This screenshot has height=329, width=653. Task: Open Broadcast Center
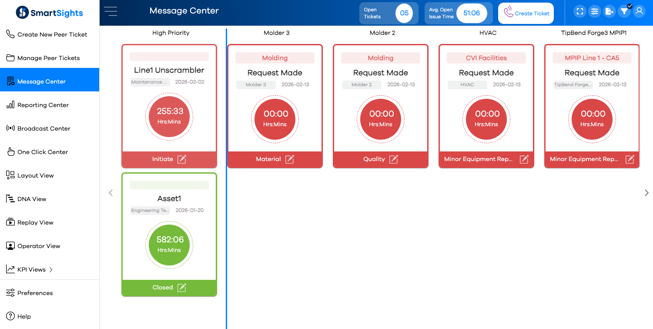[x=50, y=128]
